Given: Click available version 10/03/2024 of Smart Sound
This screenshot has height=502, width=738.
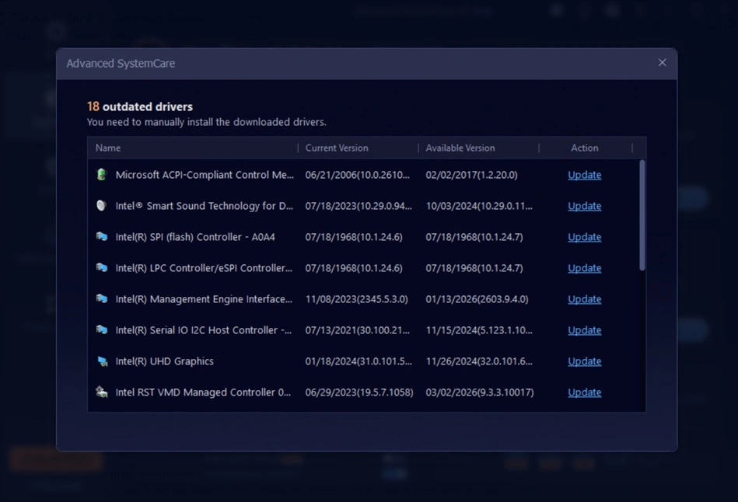Looking at the screenshot, I should pyautogui.click(x=479, y=206).
